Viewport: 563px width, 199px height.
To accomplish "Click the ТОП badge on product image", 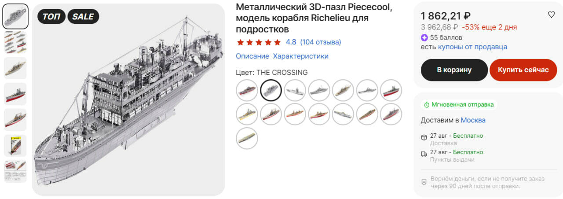I will point(51,17).
